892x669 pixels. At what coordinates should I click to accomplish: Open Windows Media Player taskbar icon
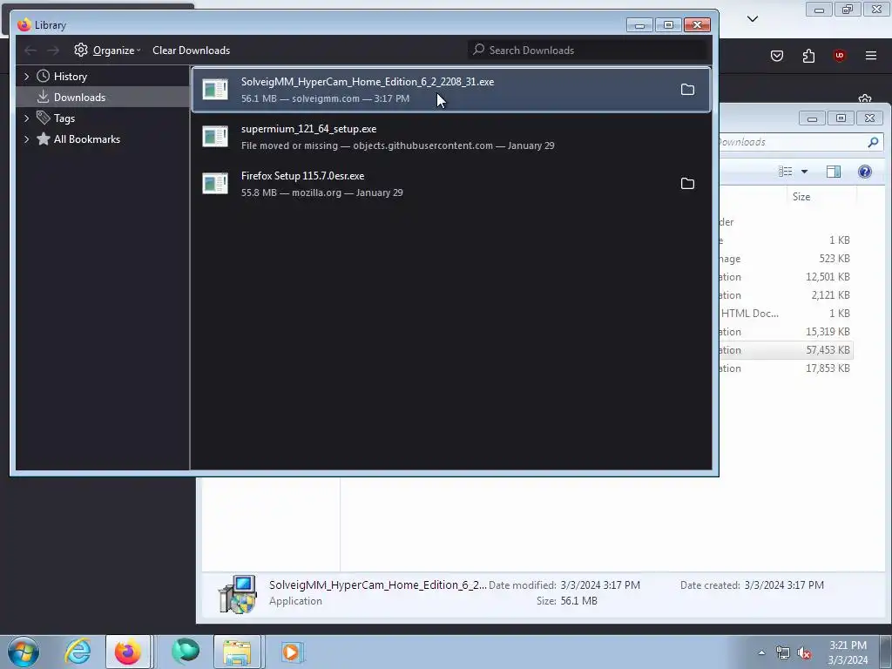[292, 652]
